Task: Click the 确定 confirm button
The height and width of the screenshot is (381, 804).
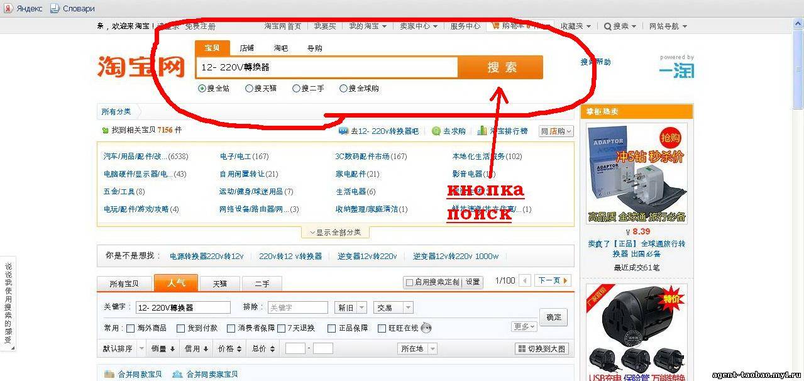Action: [554, 317]
